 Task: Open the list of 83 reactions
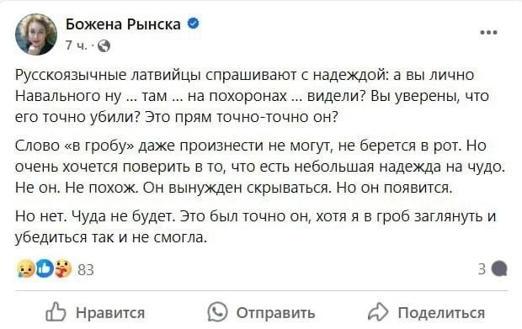pyautogui.click(x=86, y=269)
